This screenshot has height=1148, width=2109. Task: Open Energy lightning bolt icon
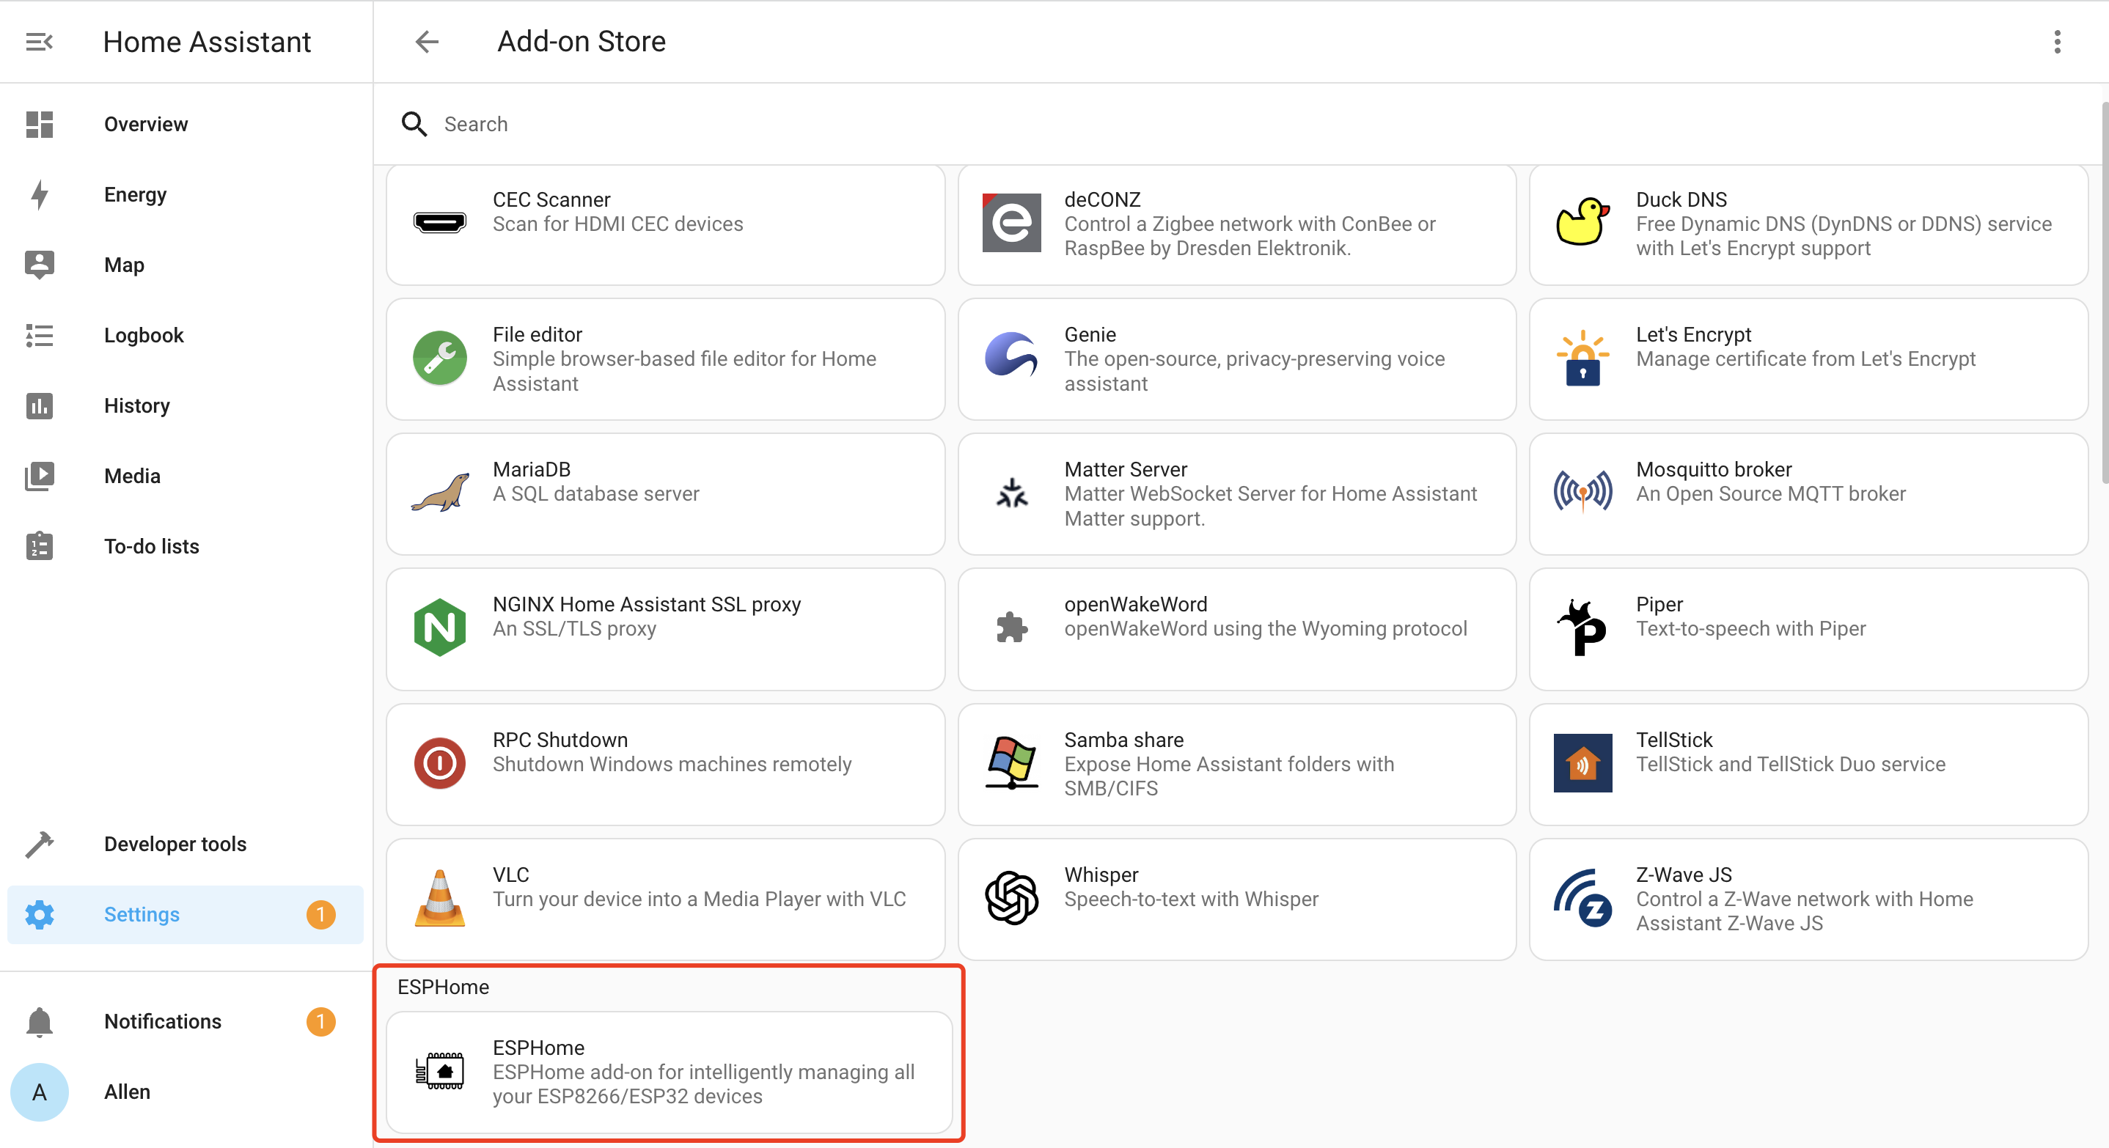click(40, 195)
